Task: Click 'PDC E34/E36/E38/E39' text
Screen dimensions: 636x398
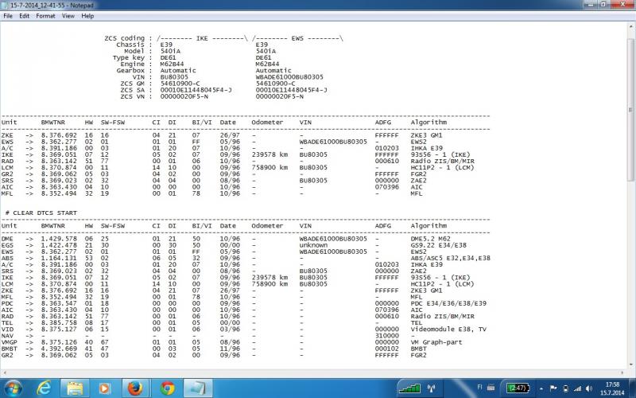Action: pos(448,303)
